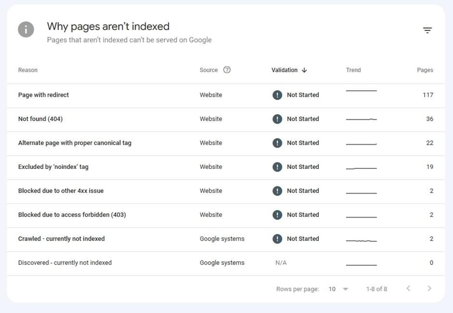Click Not Started icon for Not found (404)

point(277,119)
